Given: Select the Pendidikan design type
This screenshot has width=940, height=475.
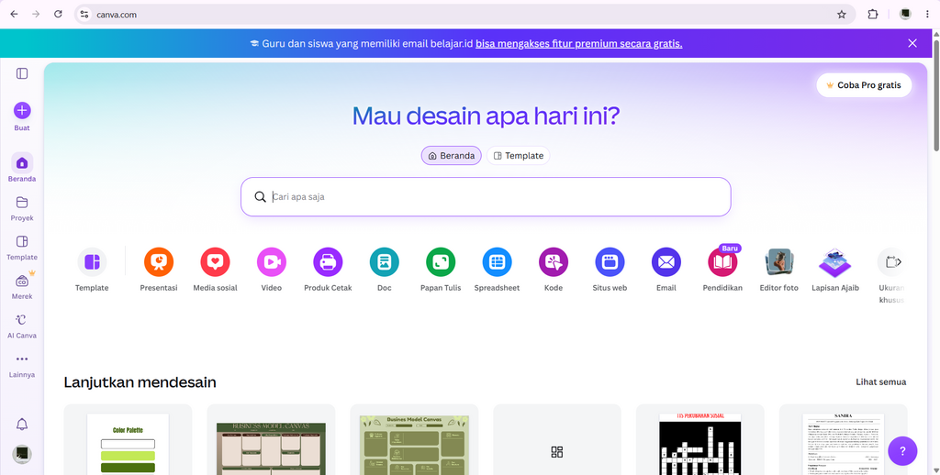Looking at the screenshot, I should (722, 261).
